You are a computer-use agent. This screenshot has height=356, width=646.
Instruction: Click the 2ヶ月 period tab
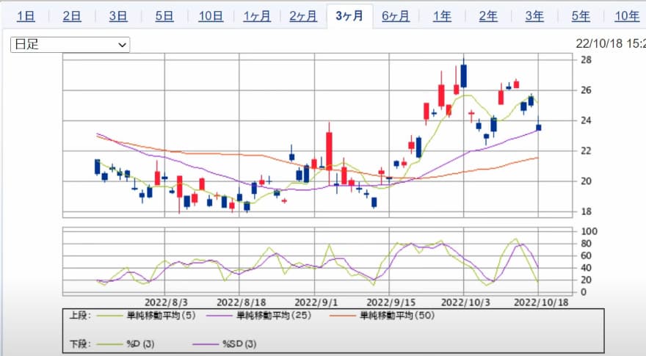303,16
